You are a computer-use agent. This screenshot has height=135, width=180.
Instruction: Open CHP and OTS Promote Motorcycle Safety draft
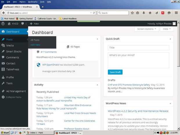(x=129, y=85)
